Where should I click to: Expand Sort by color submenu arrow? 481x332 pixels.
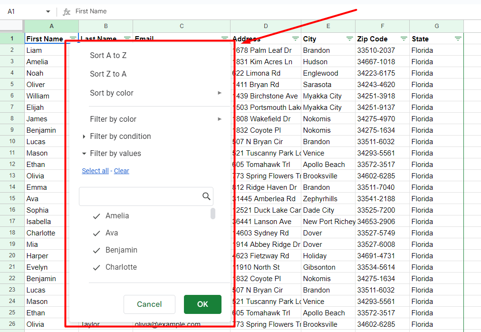pos(220,93)
